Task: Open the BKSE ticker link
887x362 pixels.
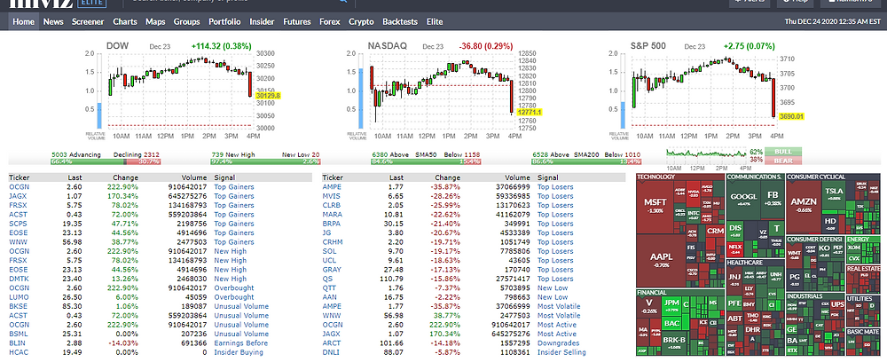Action: pos(18,306)
